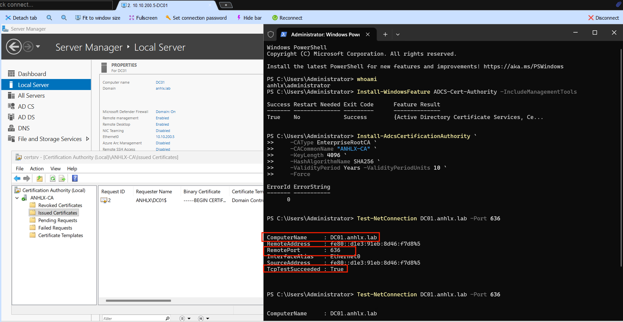Click certsrv up one level folder icon
This screenshot has width=623, height=322.
click(40, 179)
